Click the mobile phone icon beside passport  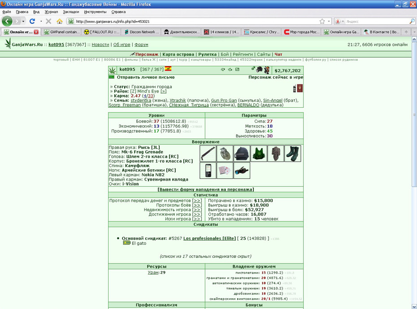[295, 89]
